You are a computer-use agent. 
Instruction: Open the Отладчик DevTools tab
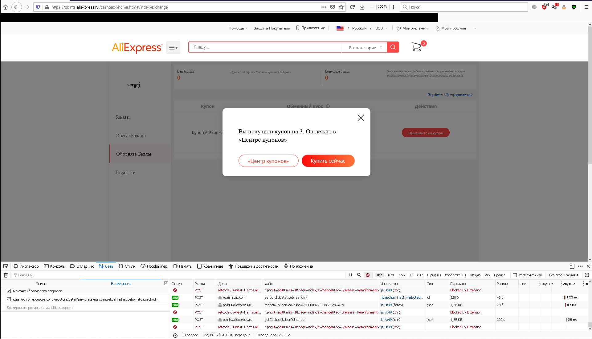[x=82, y=266]
